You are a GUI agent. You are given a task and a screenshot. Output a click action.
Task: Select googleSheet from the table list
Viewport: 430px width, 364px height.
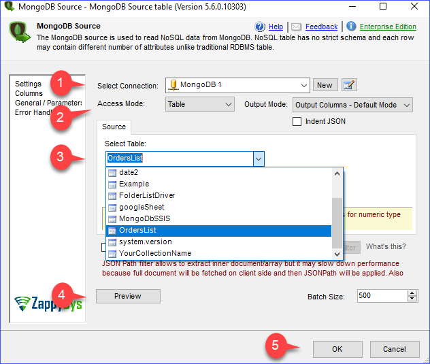coord(218,207)
